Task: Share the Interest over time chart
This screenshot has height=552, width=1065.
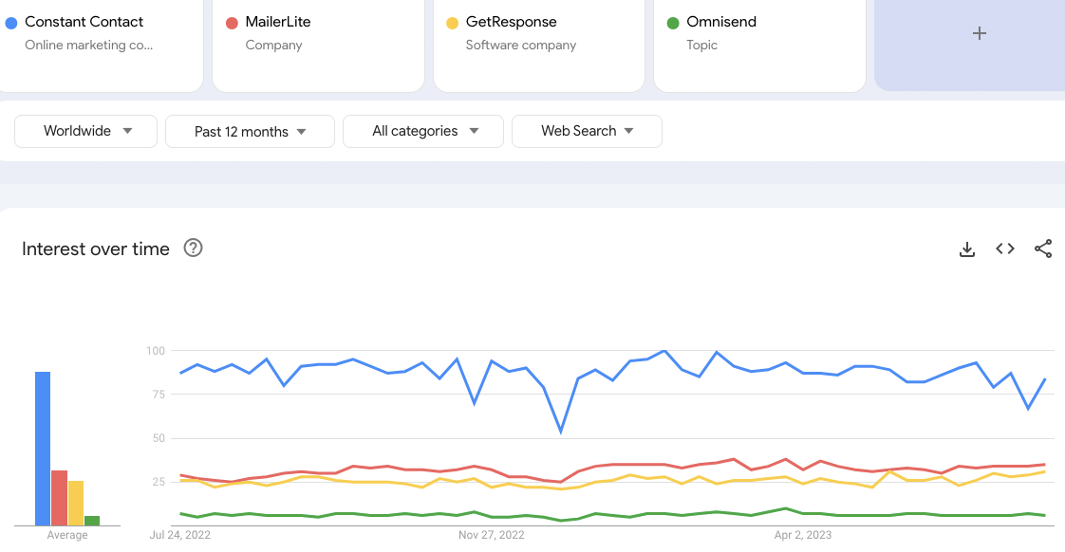Action: pos(1043,249)
